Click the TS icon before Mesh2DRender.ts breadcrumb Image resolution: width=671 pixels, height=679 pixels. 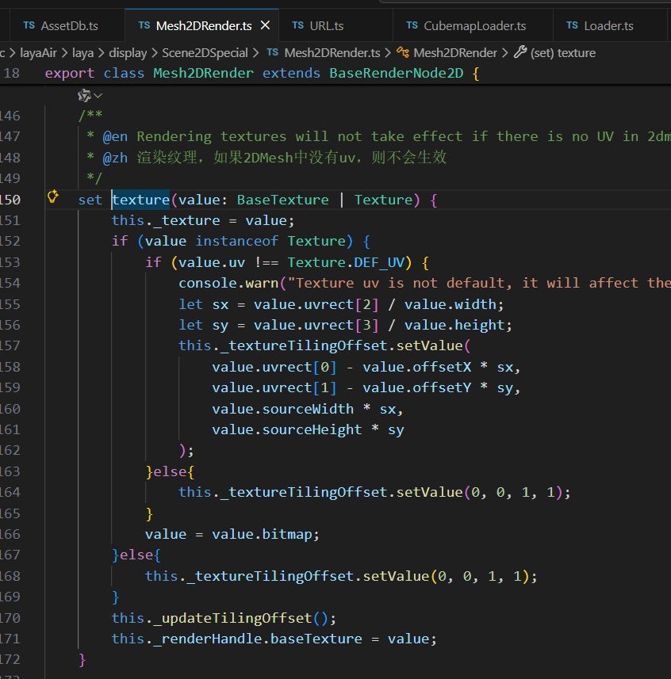tap(272, 52)
